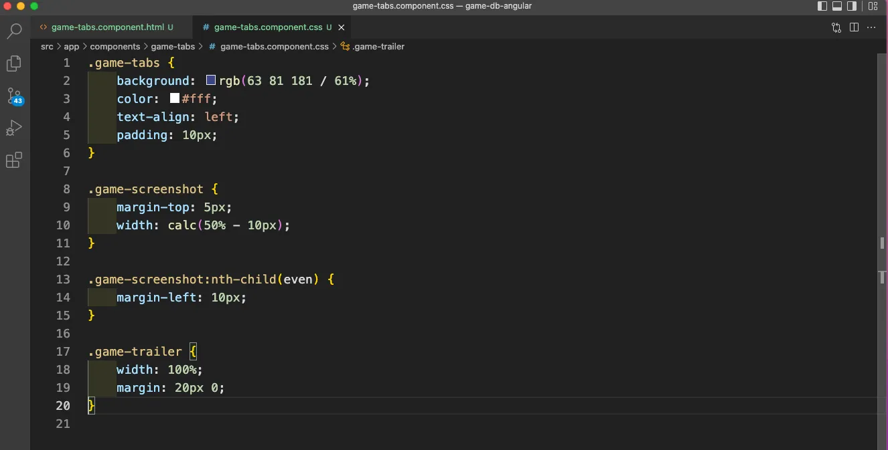Open color picker for rgb background swatch
888x450 pixels.
click(x=211, y=80)
